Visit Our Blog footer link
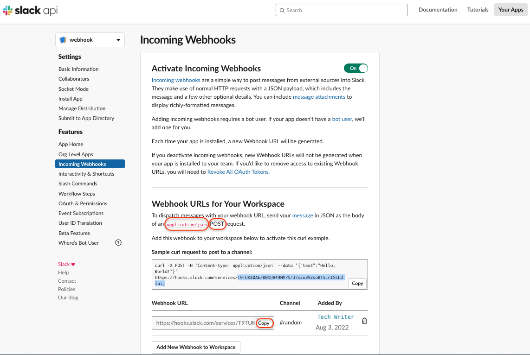 (x=68, y=298)
